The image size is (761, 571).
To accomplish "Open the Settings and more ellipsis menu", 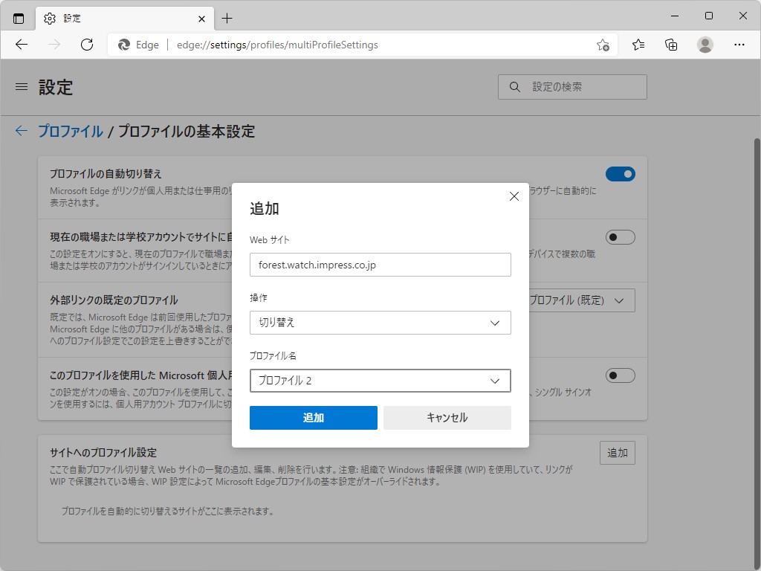I will tap(739, 45).
